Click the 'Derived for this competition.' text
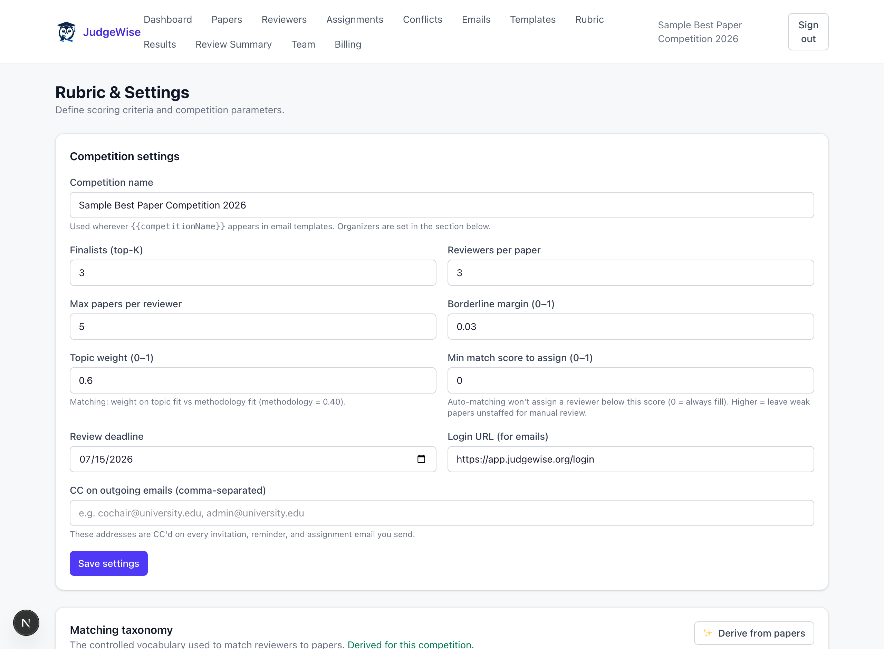Viewport: 884px width, 649px height. click(x=411, y=644)
